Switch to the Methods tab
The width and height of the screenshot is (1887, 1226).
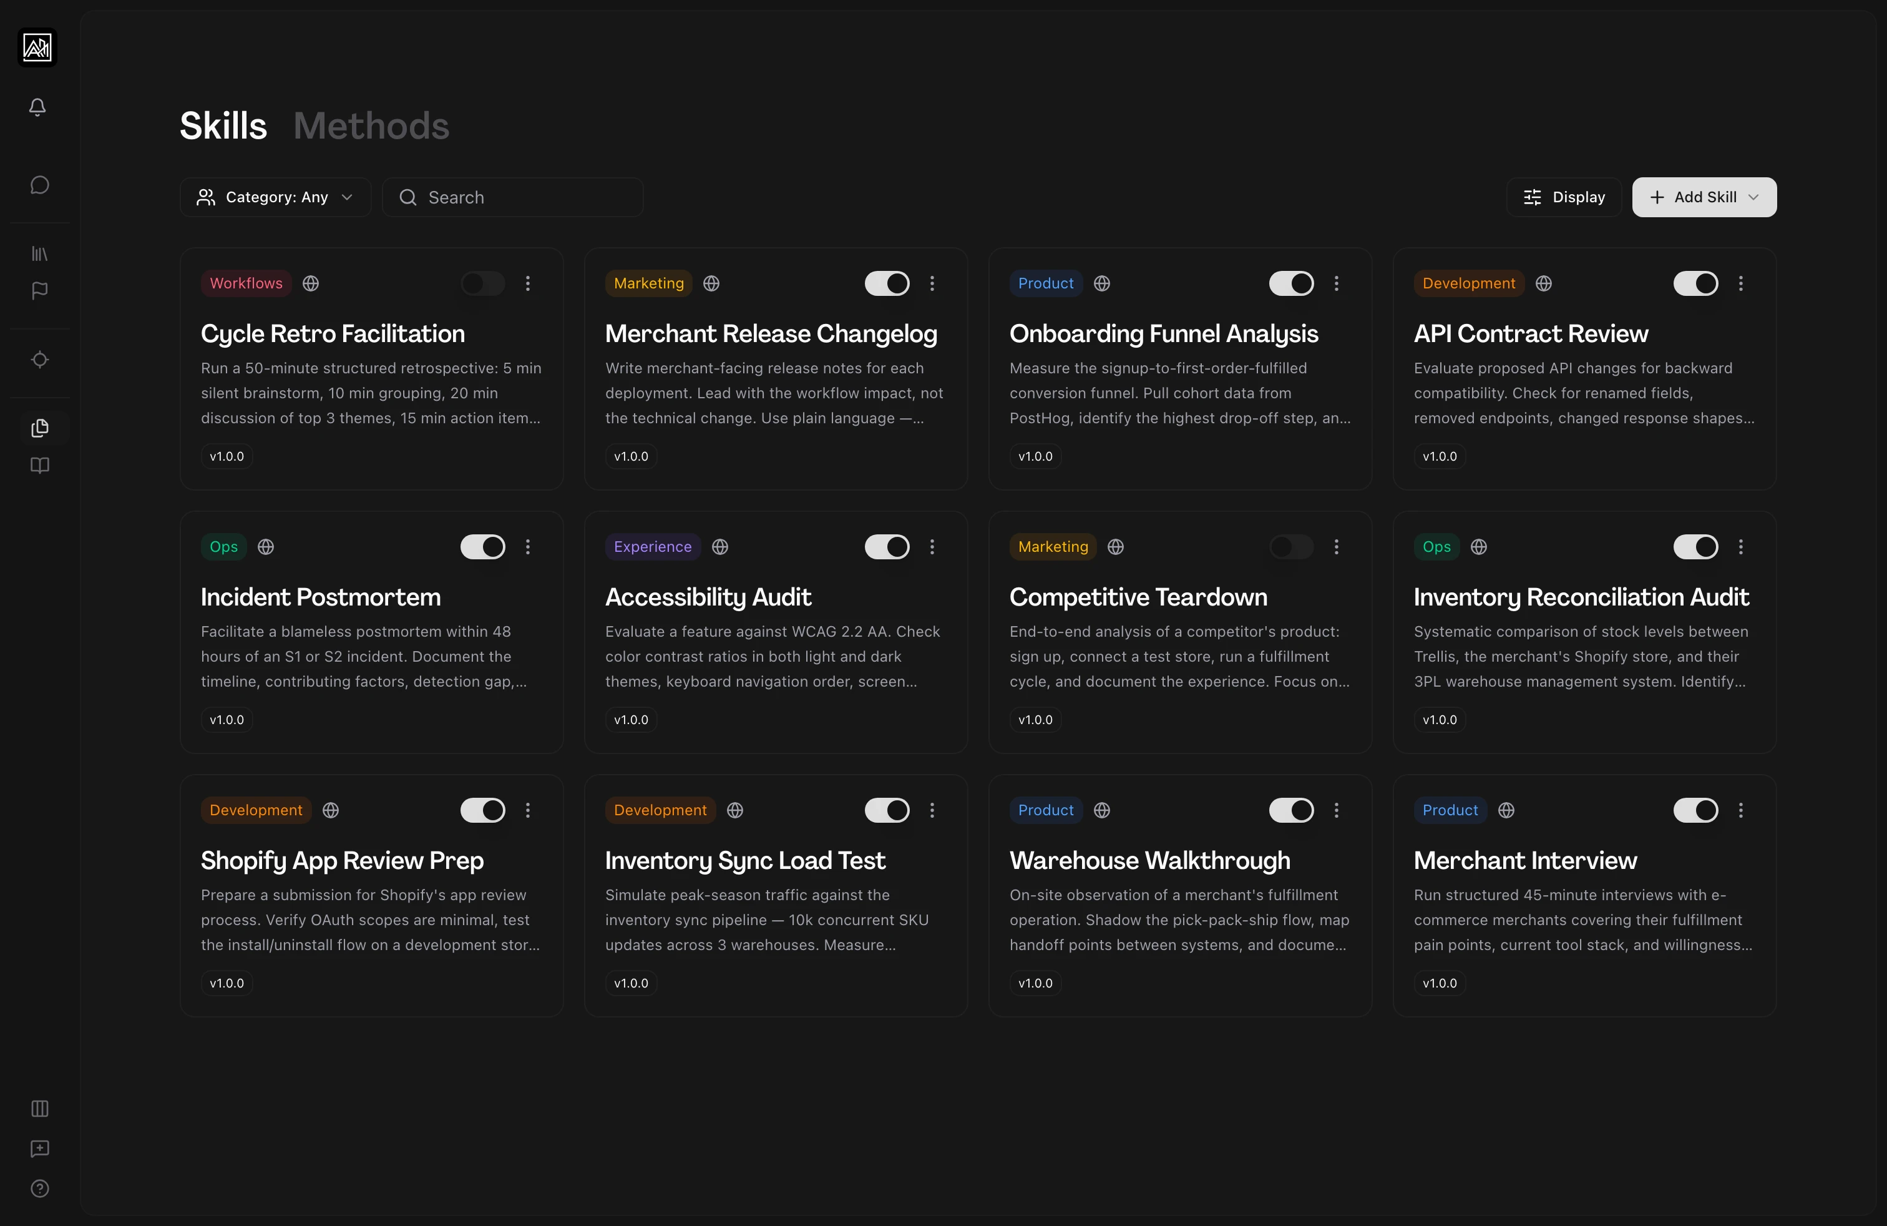pyautogui.click(x=371, y=126)
